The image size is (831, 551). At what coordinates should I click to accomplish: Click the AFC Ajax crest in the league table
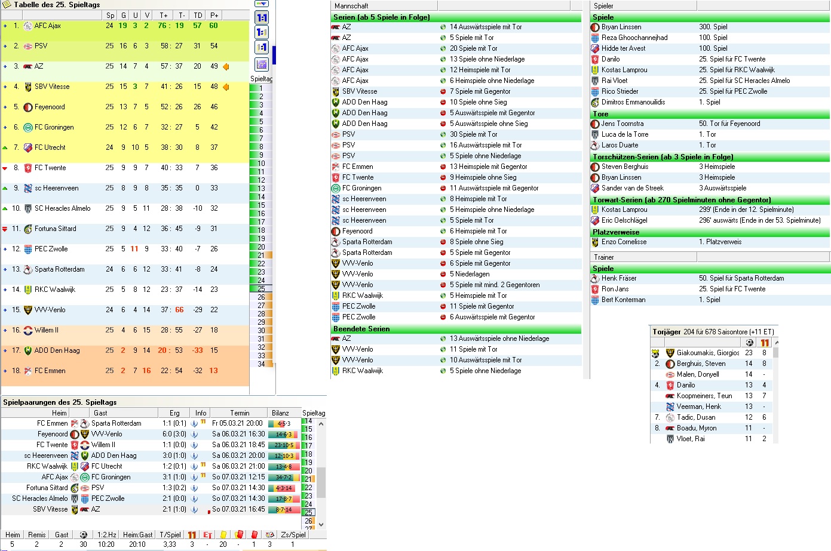click(27, 26)
